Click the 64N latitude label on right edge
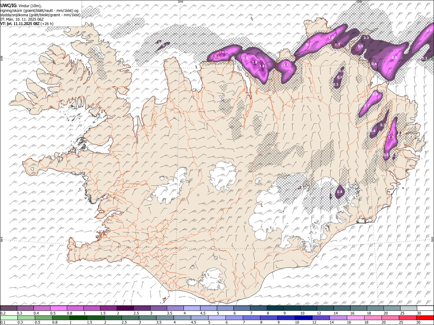Image resolution: width=434 pixels, height=325 pixels. (432, 239)
